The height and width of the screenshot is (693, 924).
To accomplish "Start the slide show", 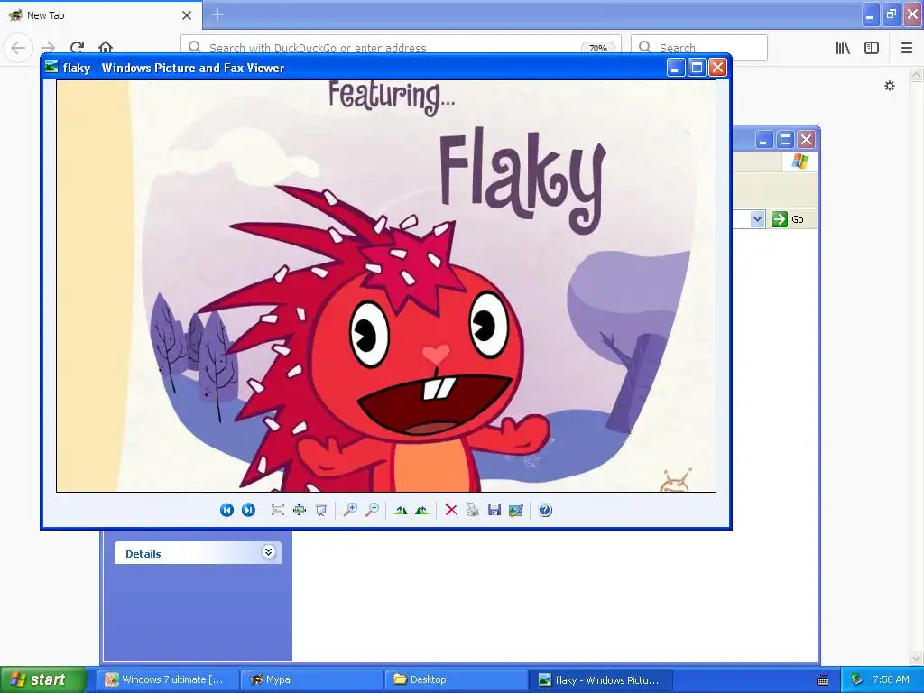I will pyautogui.click(x=321, y=511).
